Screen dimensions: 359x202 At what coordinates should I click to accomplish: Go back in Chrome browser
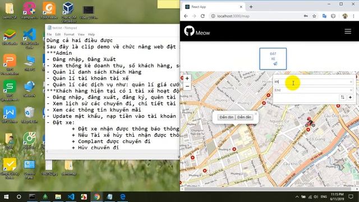pos(186,16)
